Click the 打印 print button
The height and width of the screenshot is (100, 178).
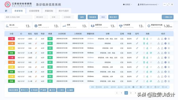coord(52,90)
